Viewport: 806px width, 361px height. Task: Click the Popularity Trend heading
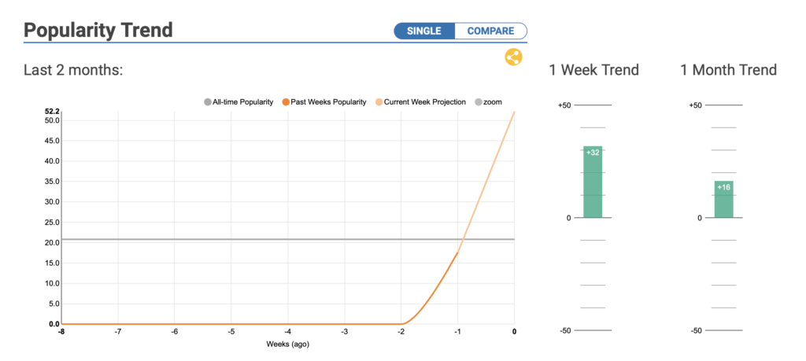(98, 31)
